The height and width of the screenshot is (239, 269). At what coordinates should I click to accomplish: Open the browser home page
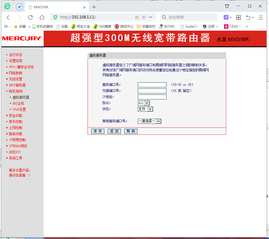pyautogui.click(x=42, y=17)
